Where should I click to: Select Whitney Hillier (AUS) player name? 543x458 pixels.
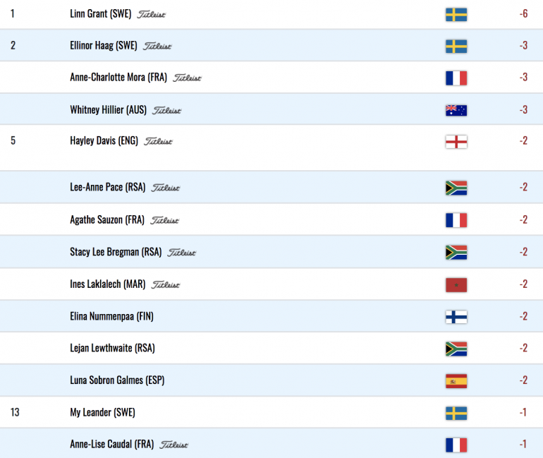[108, 110]
